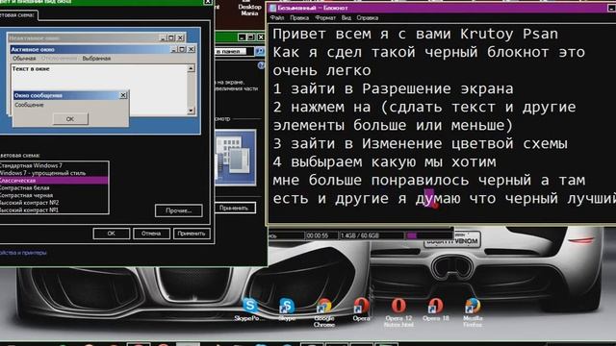Open the Opera 12 desktop icon
The height and width of the screenshot is (346, 616).
click(398, 312)
